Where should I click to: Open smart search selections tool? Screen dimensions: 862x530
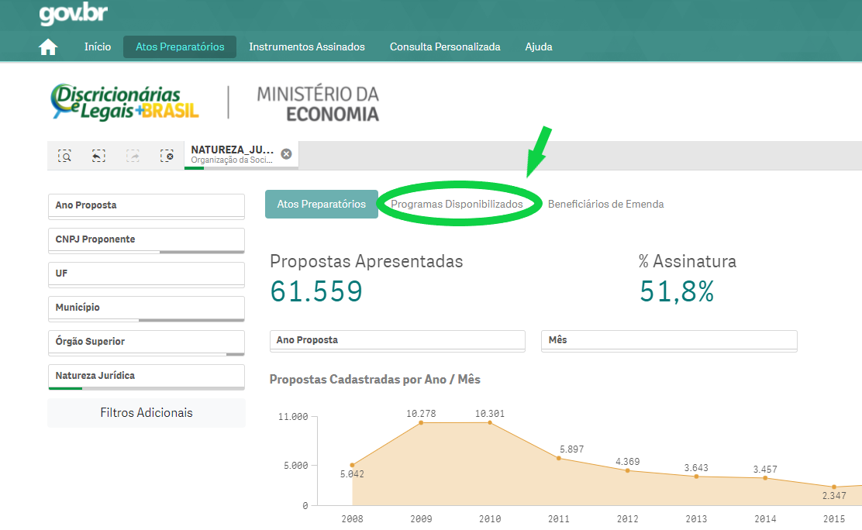[65, 156]
